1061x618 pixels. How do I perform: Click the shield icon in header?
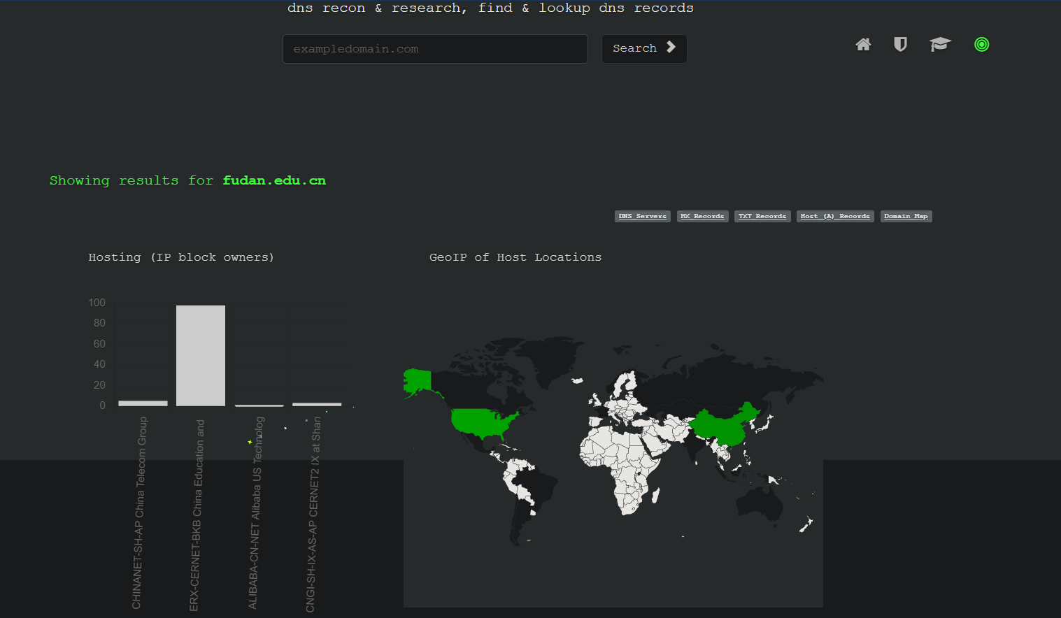pos(900,45)
